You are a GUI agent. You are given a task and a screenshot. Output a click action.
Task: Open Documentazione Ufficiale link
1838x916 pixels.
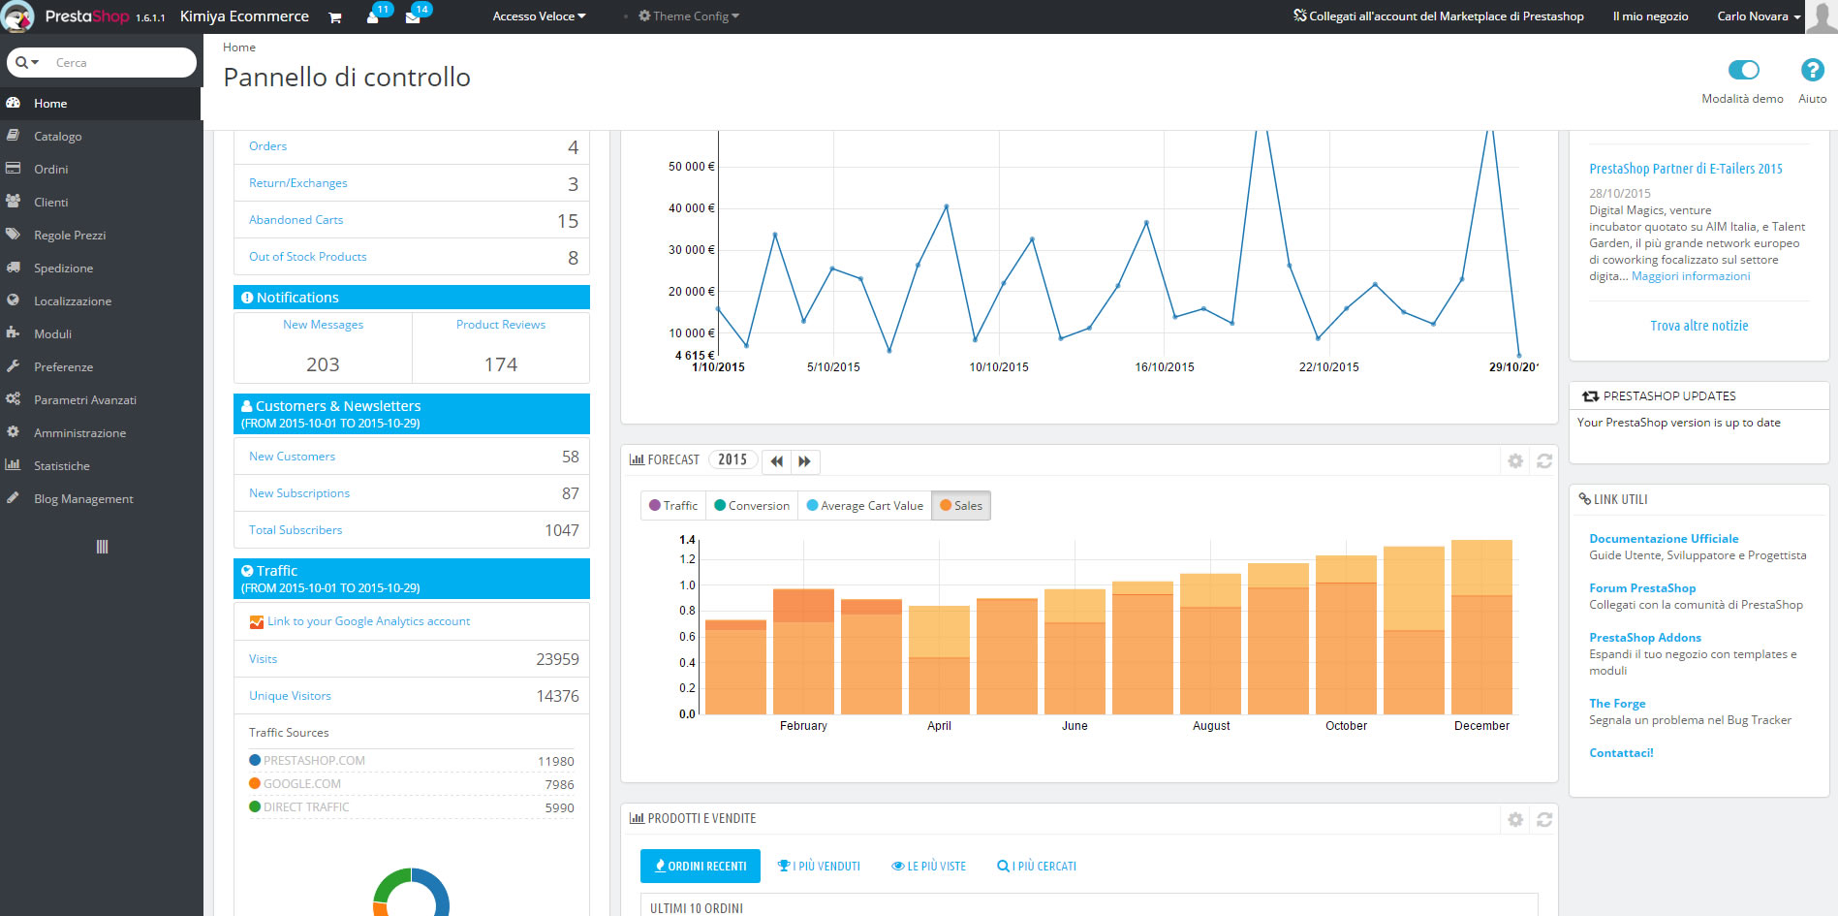pos(1664,539)
